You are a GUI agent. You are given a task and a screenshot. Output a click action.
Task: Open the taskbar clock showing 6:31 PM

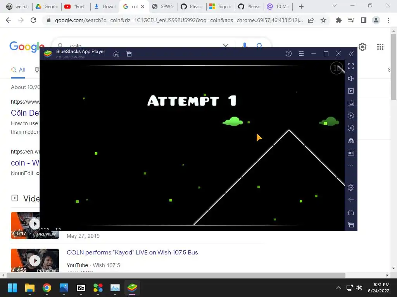(378, 288)
